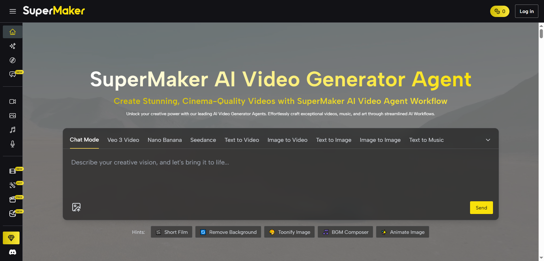The image size is (544, 261).
Task: Open the music note sidebar icon
Action: [12, 130]
